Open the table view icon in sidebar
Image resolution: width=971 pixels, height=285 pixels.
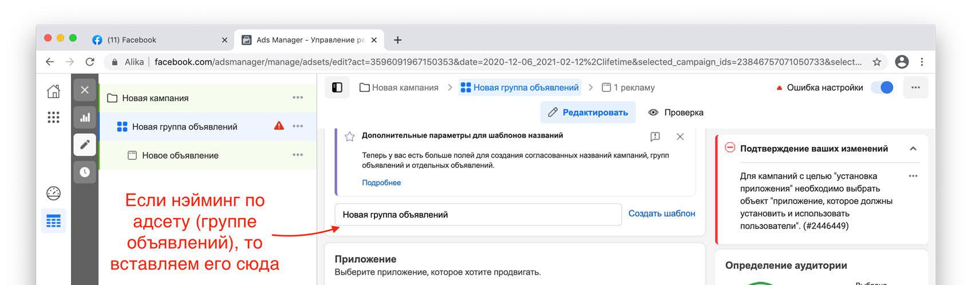53,221
